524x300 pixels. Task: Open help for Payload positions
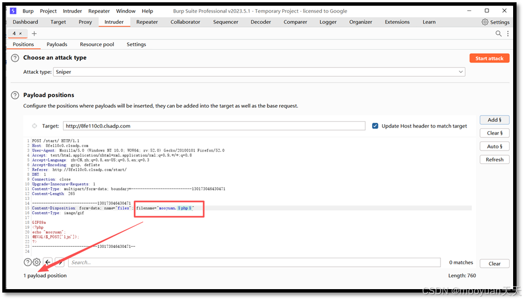coord(15,95)
